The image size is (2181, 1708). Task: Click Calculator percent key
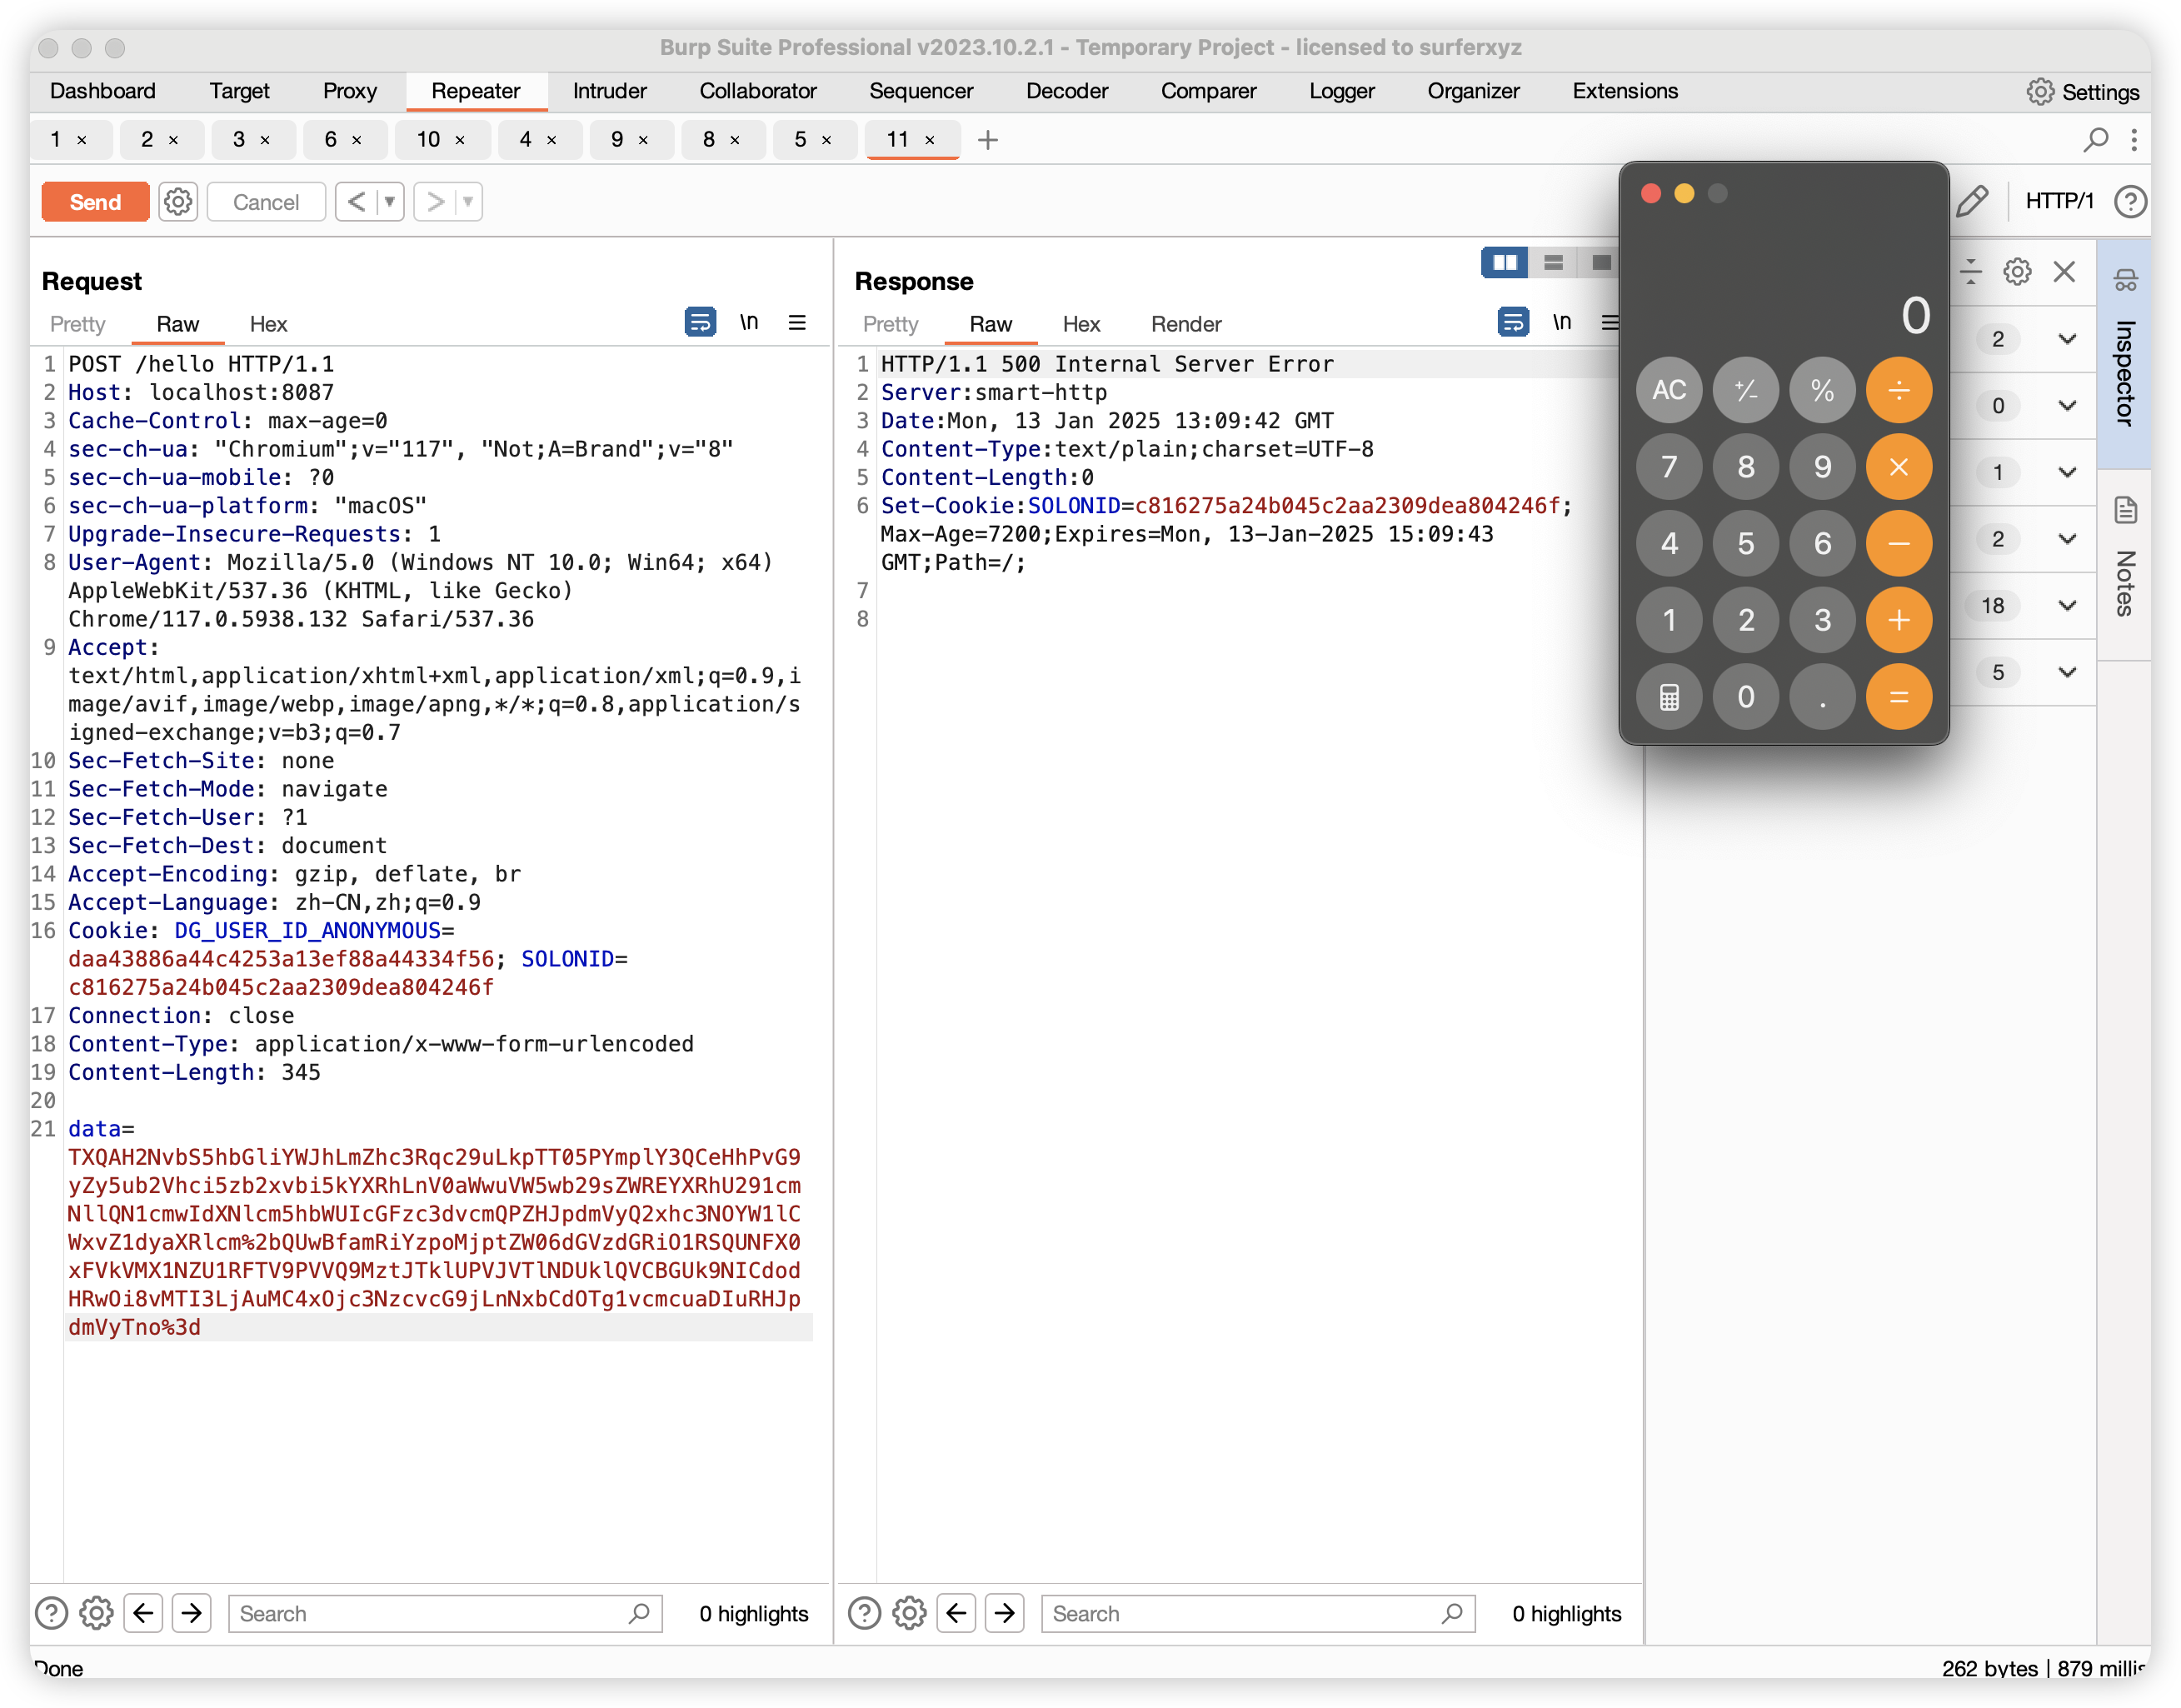click(x=1822, y=390)
